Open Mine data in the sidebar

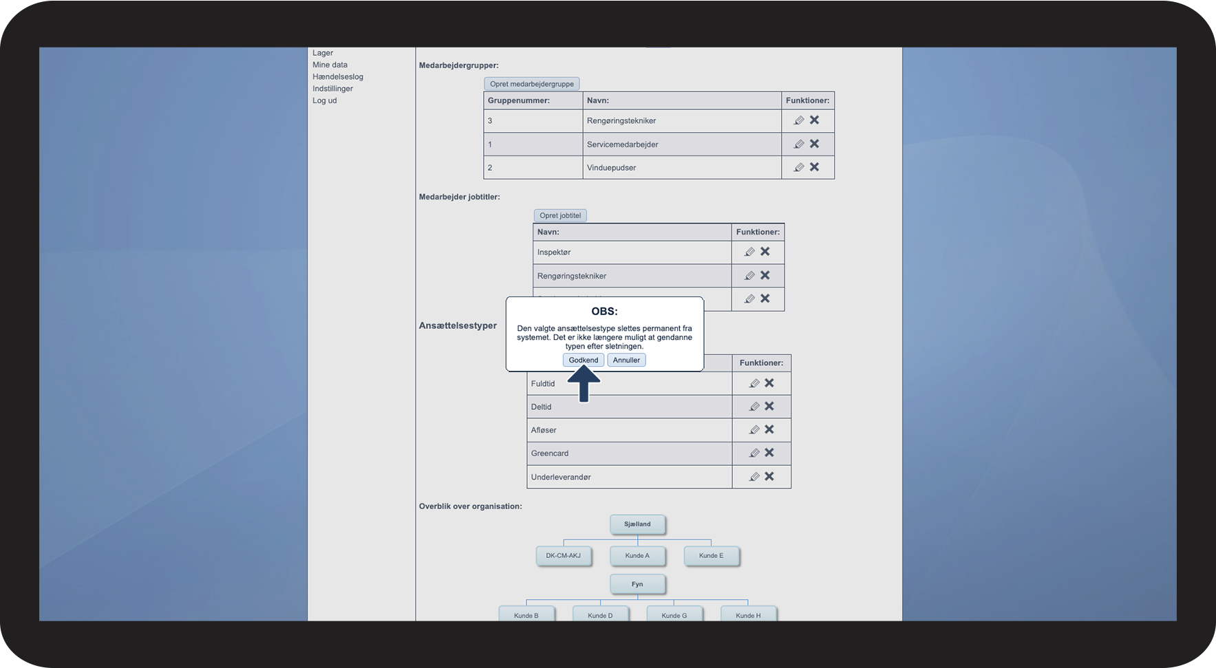pyautogui.click(x=330, y=65)
